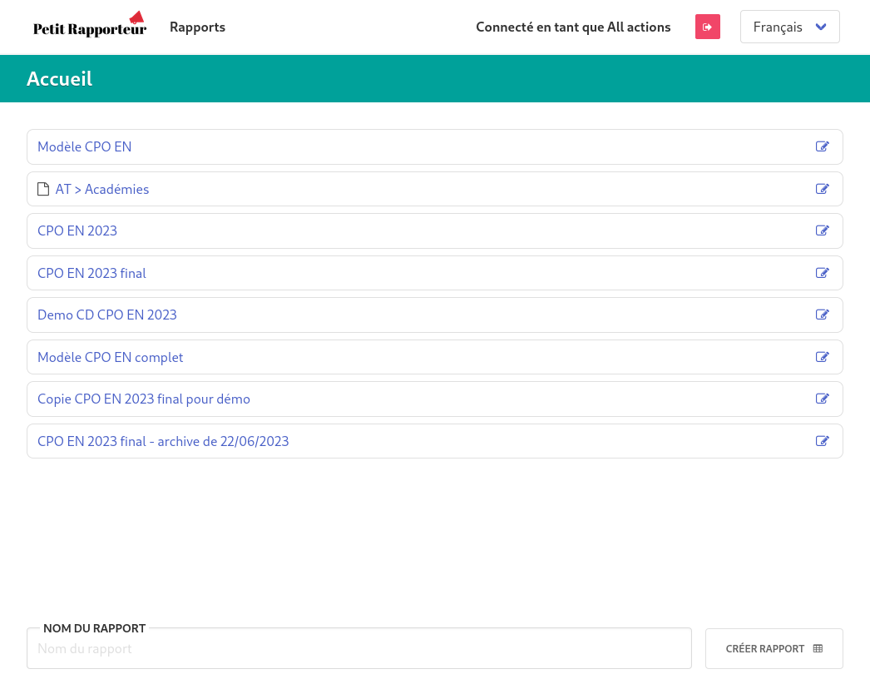This screenshot has height=689, width=870.
Task: Open Copie CPO EN 2023 final pour démo
Action: pos(144,399)
